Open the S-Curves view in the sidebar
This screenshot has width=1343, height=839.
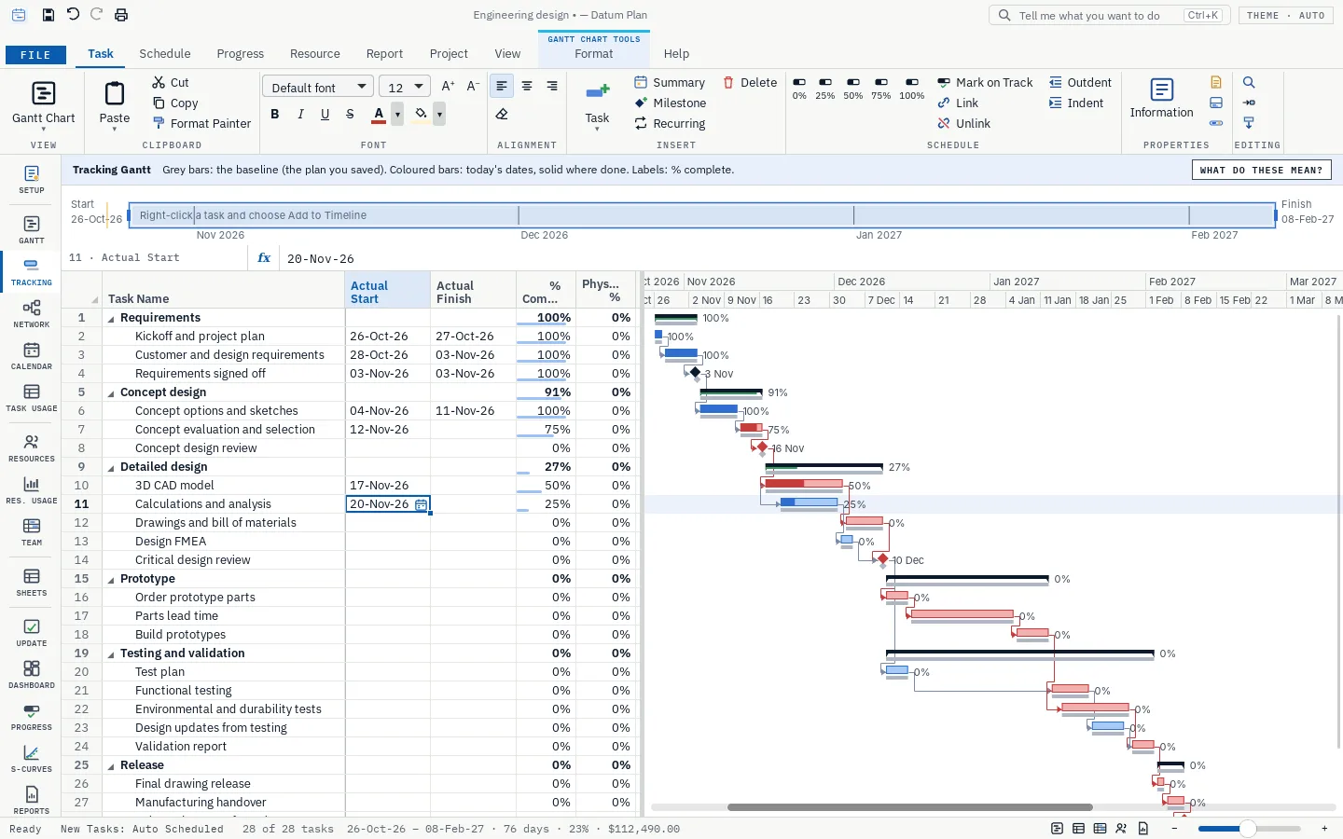coord(32,758)
